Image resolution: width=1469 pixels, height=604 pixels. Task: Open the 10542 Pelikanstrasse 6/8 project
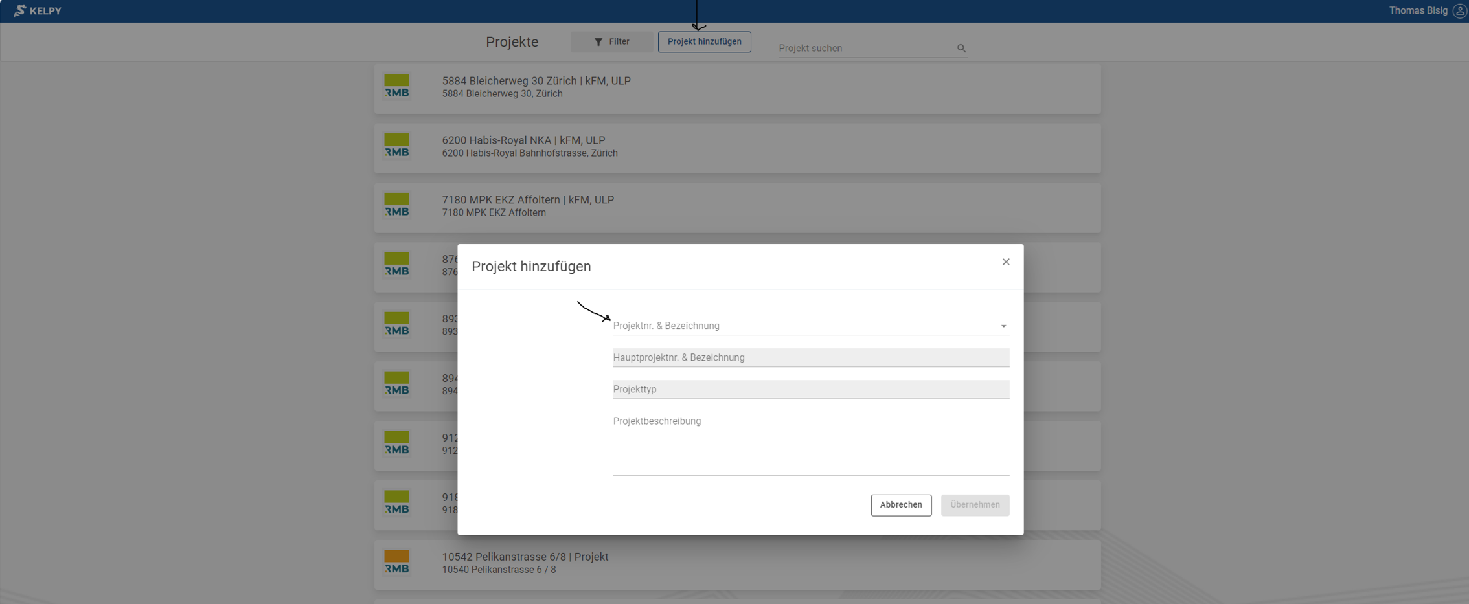[x=525, y=557]
